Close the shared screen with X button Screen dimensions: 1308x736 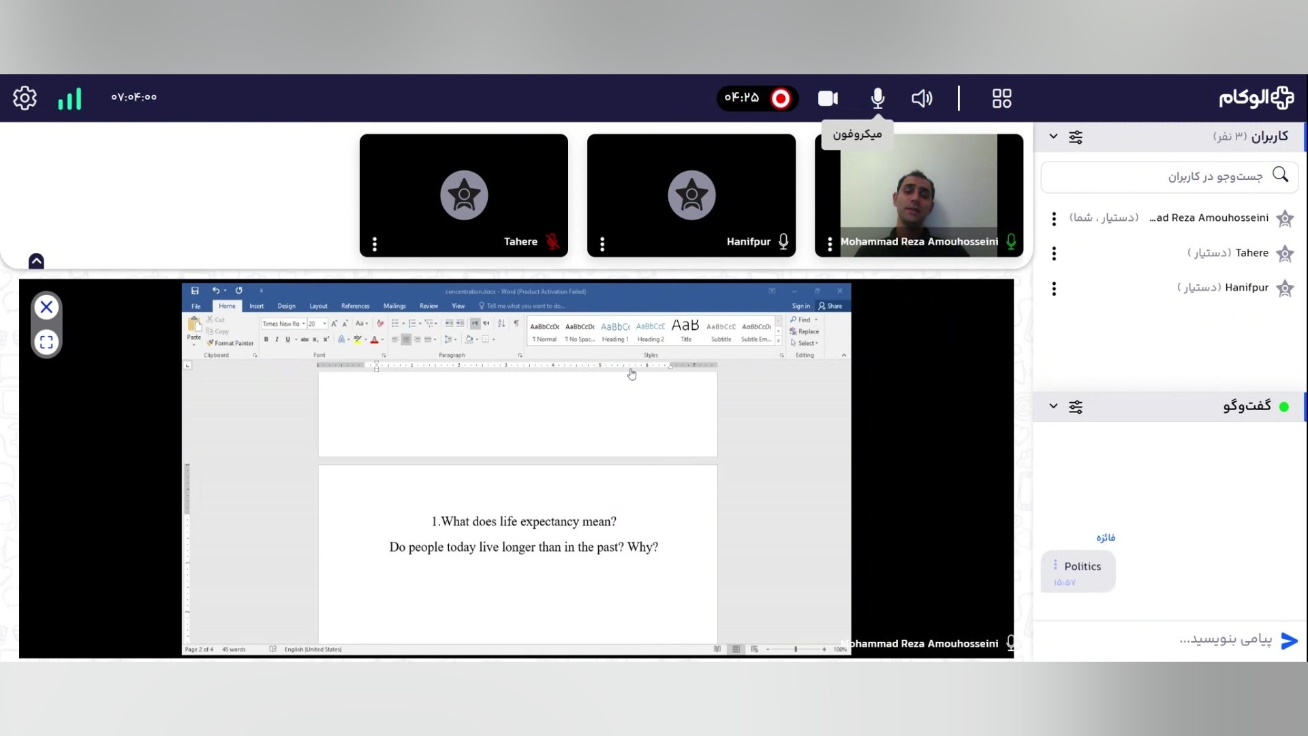click(46, 307)
